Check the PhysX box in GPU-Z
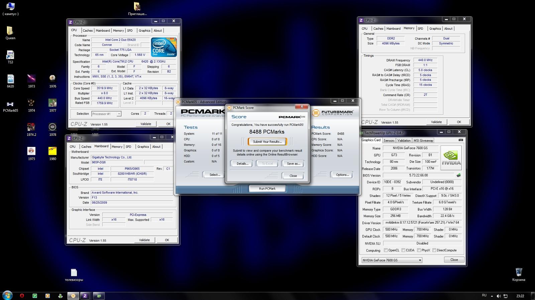Viewport: 535px width, 300px height. tap(419, 250)
